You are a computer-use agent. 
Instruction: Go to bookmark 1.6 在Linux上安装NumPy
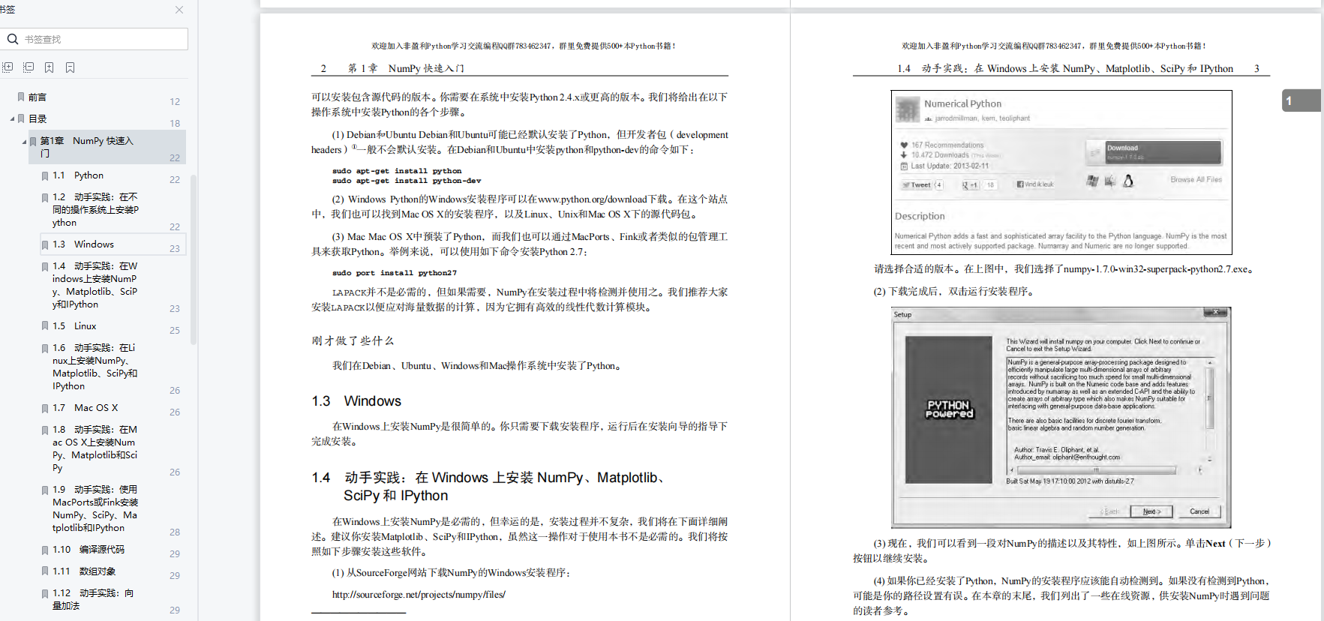pyautogui.click(x=95, y=367)
